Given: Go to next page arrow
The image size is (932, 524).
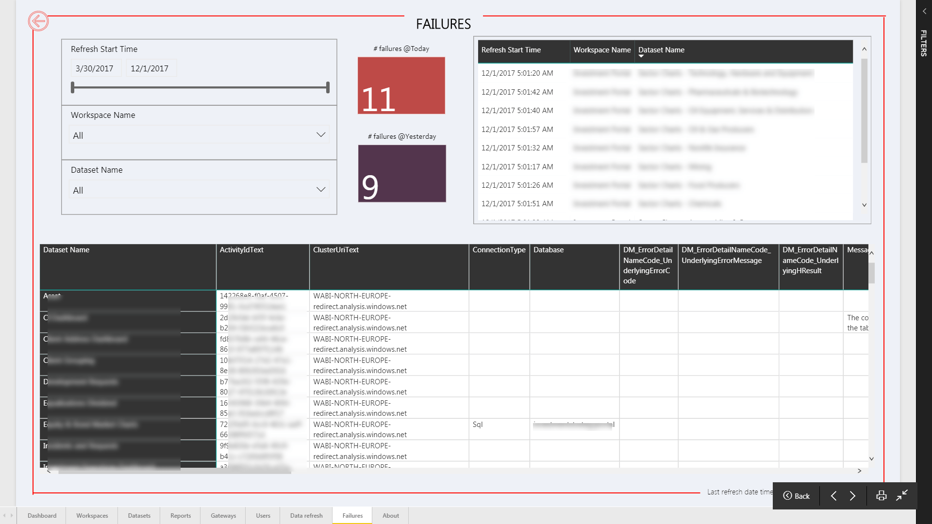Looking at the screenshot, I should (852, 495).
